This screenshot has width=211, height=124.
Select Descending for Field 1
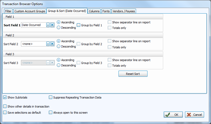59,28
